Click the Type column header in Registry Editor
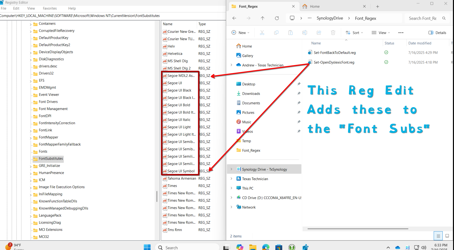 (x=202, y=24)
